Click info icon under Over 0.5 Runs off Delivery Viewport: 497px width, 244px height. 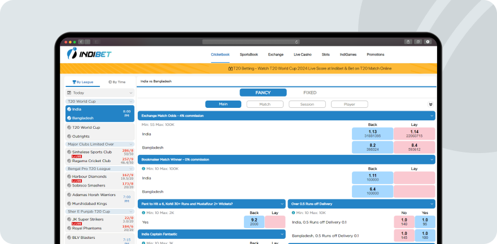(294, 213)
